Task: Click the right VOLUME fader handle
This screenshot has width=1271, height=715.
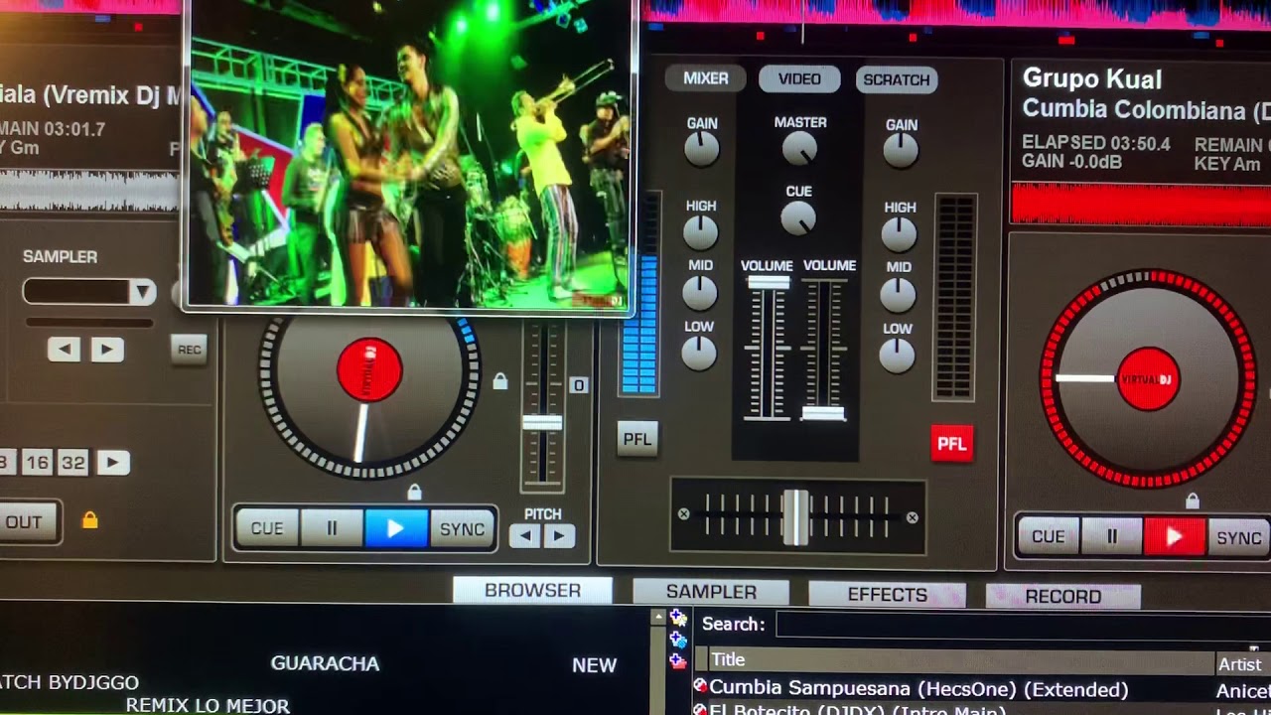Action: click(x=823, y=413)
